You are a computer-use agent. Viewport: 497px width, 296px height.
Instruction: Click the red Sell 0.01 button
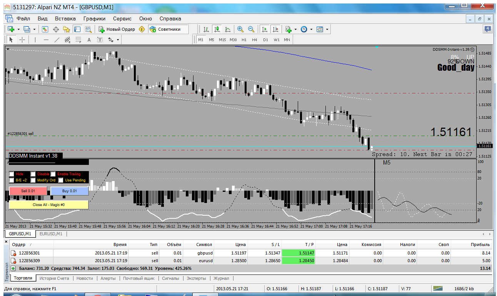(x=28, y=191)
